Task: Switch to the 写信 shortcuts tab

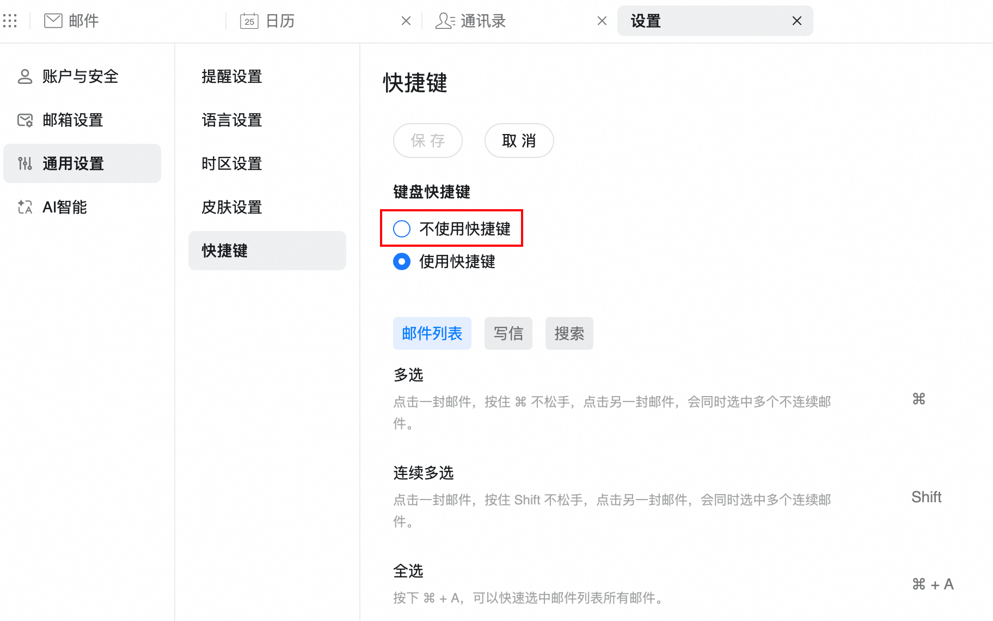Action: 508,333
